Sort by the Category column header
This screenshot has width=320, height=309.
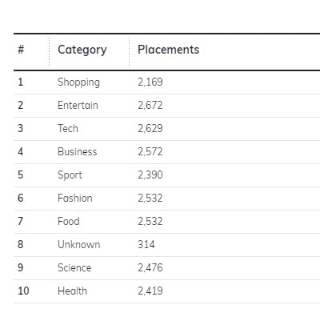point(82,50)
